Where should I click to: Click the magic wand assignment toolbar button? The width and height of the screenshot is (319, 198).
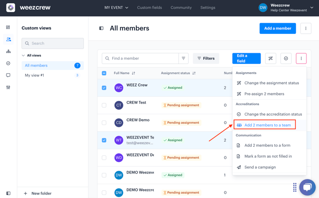pos(271,58)
